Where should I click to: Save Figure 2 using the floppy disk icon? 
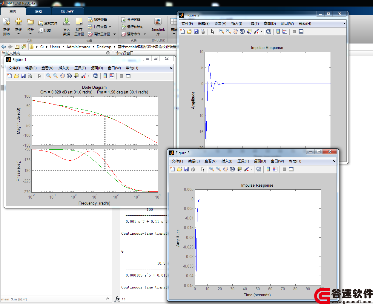click(x=196, y=31)
